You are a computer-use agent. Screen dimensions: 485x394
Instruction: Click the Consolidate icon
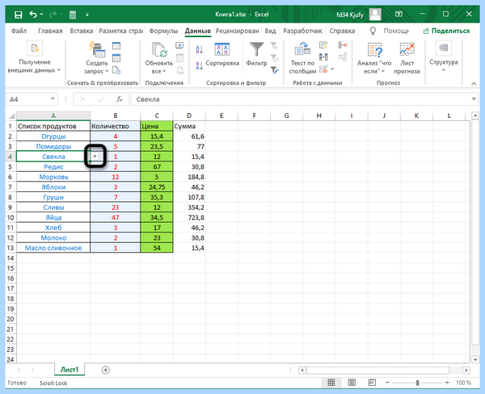pos(343,45)
